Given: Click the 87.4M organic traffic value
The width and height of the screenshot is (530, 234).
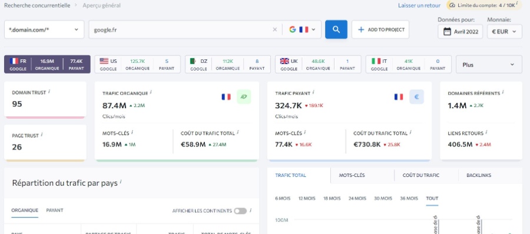Looking at the screenshot, I should tap(114, 106).
